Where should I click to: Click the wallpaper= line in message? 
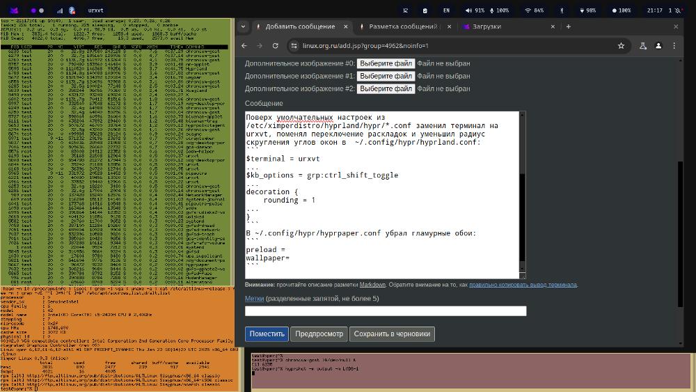tap(268, 258)
